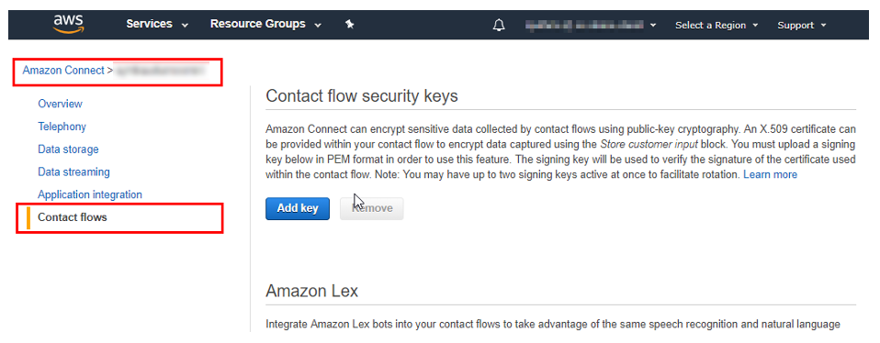Open the Select a Region dropdown

coord(716,26)
